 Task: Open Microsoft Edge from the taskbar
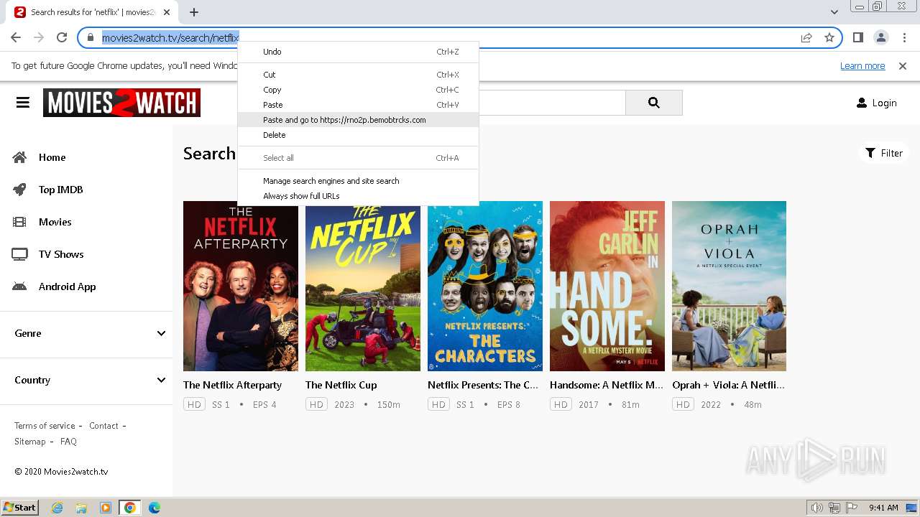point(155,508)
